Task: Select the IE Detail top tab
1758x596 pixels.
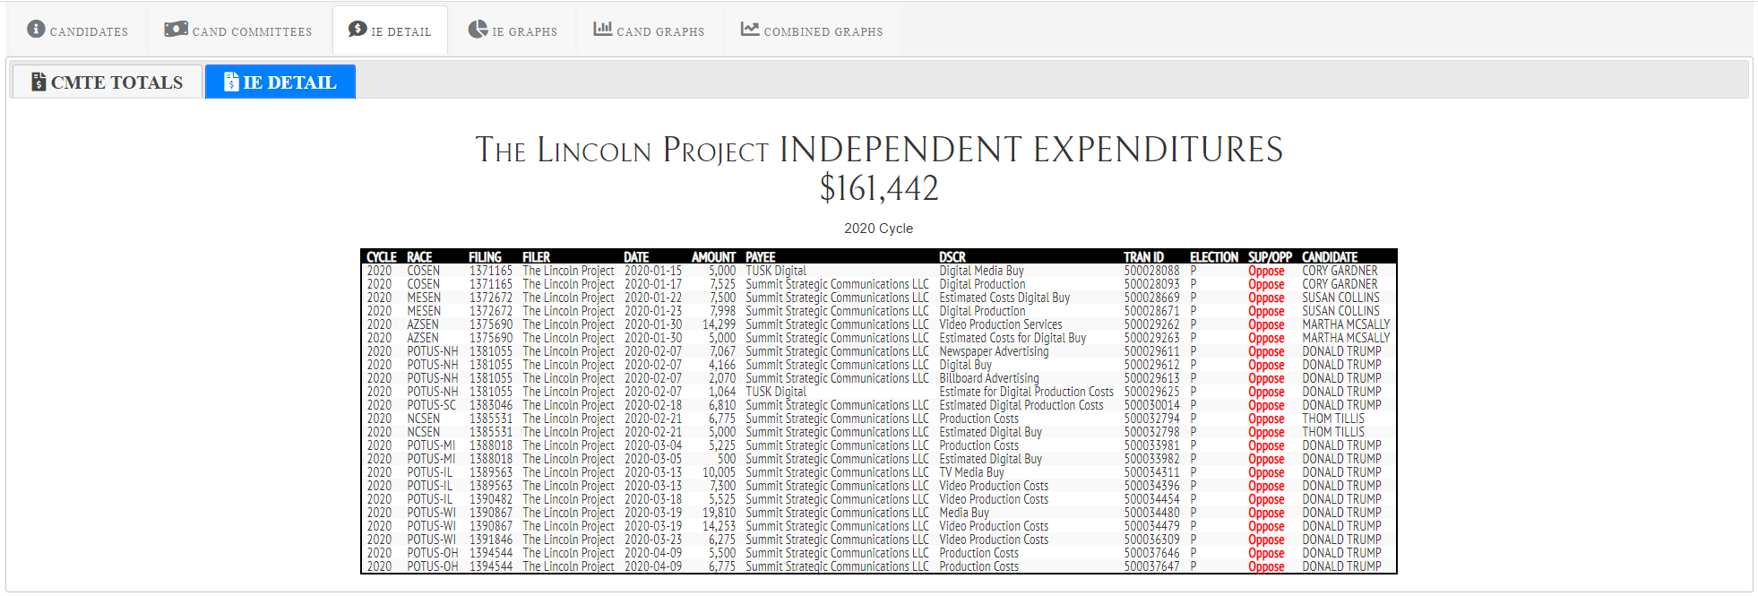Action: tap(390, 30)
